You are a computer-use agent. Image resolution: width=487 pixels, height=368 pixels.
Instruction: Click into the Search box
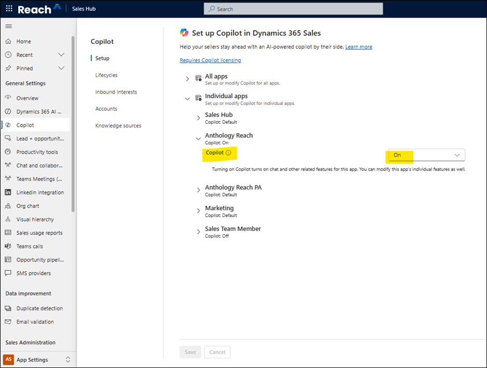pyautogui.click(x=293, y=9)
